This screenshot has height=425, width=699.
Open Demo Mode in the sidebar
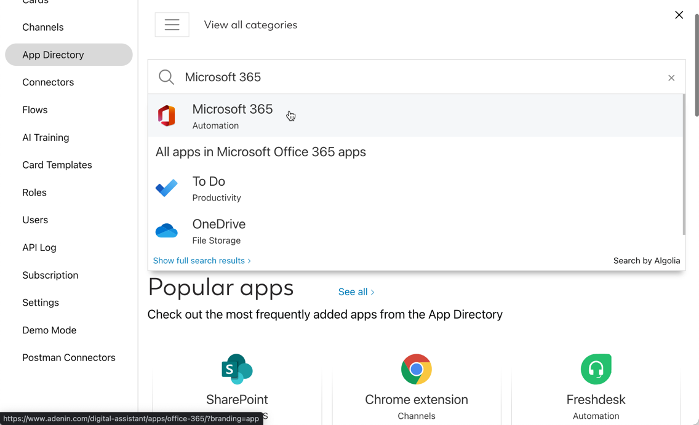coord(49,330)
